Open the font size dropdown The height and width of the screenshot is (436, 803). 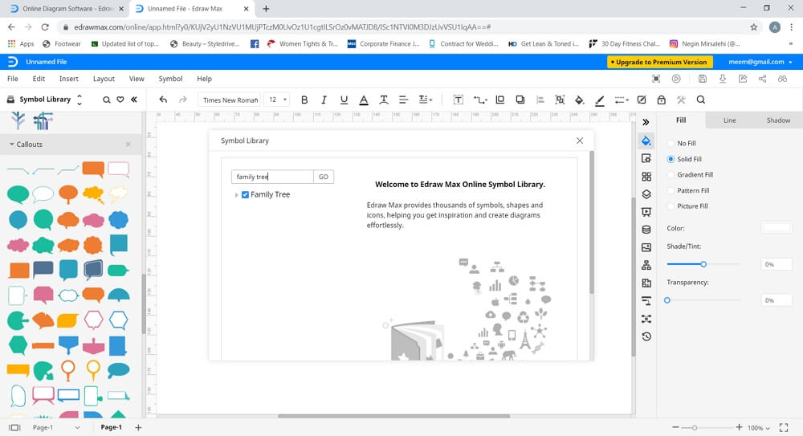[x=277, y=100]
